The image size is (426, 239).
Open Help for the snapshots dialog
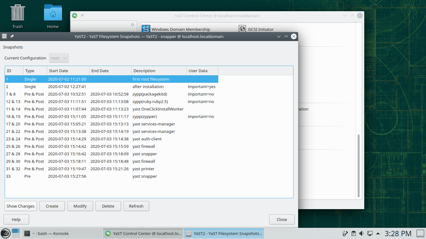click(16, 219)
